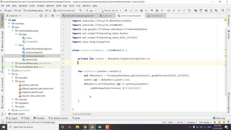Viewport: 231px width, 130px height.
Task: Click the Windows search box
Action: 33,127
